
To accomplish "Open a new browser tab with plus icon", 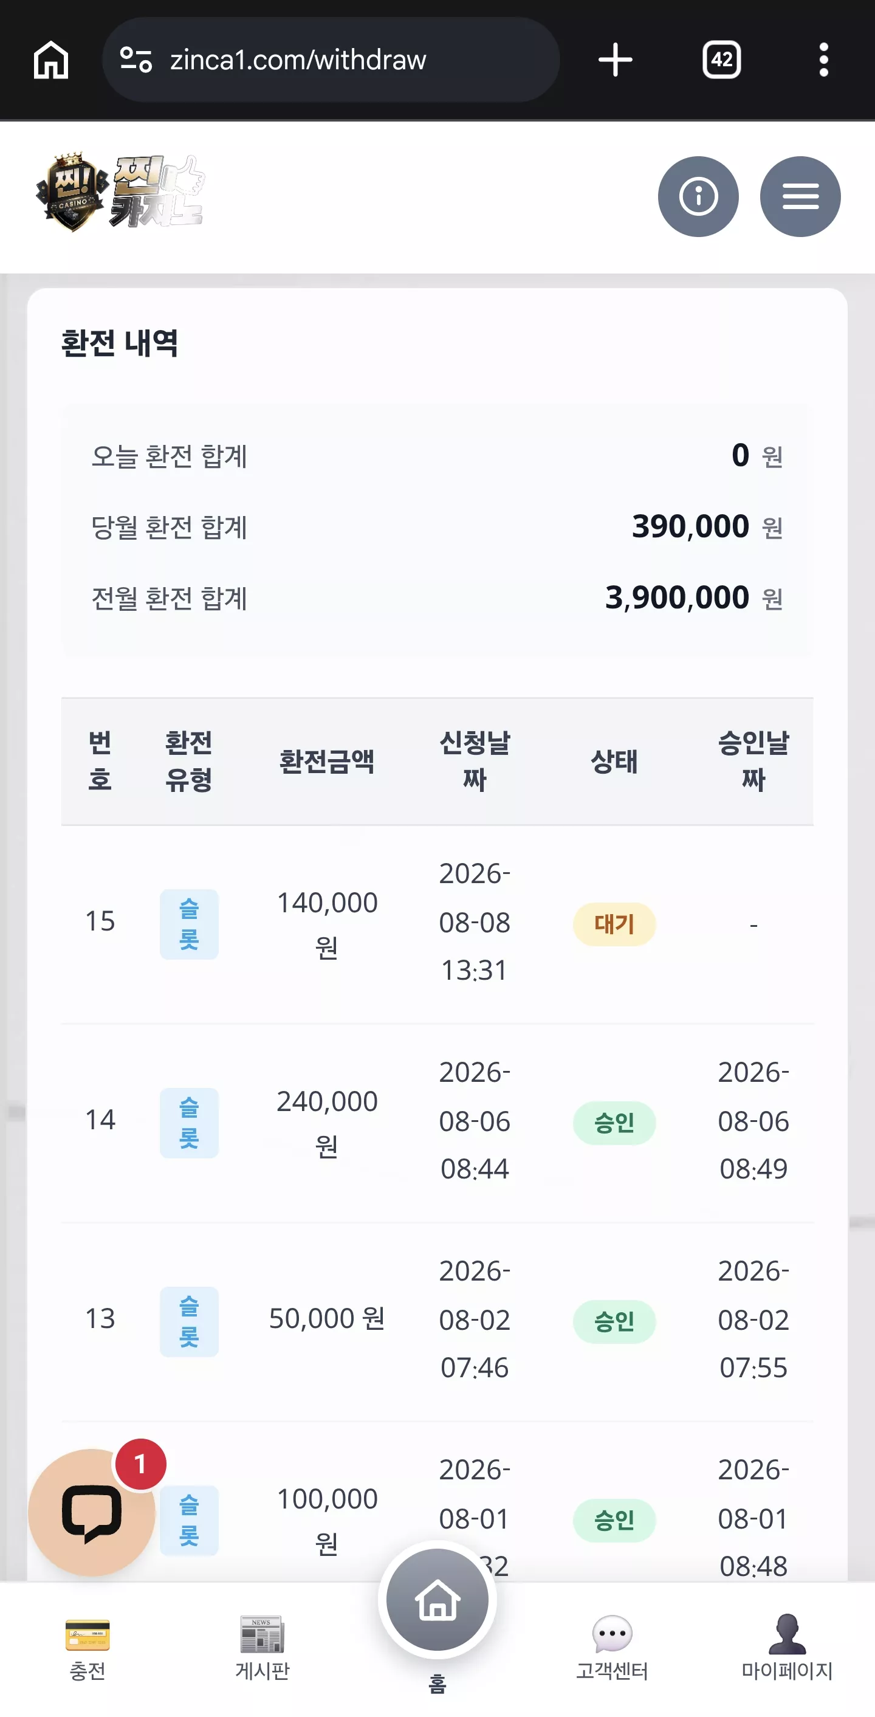I will pyautogui.click(x=614, y=60).
